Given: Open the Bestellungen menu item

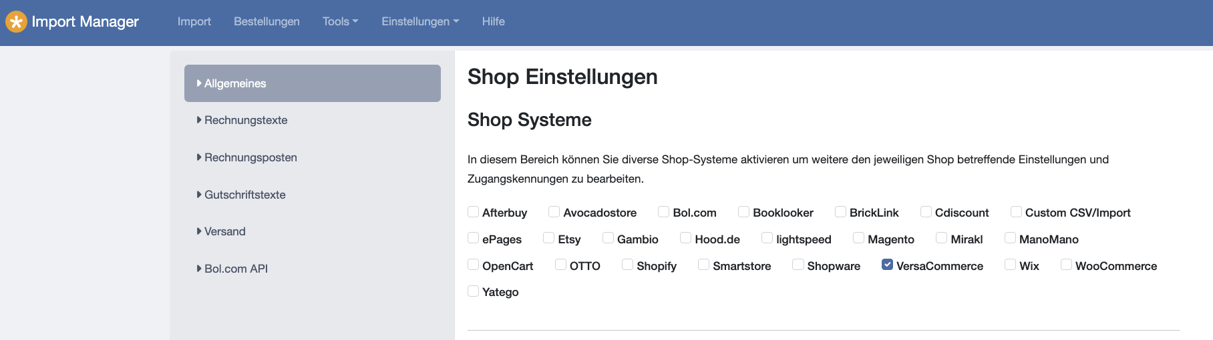Looking at the screenshot, I should [x=267, y=21].
